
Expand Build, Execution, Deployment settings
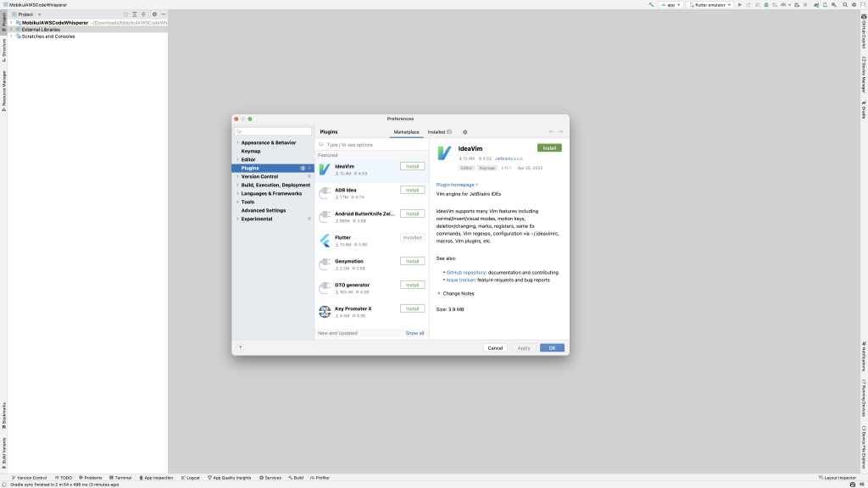point(238,186)
